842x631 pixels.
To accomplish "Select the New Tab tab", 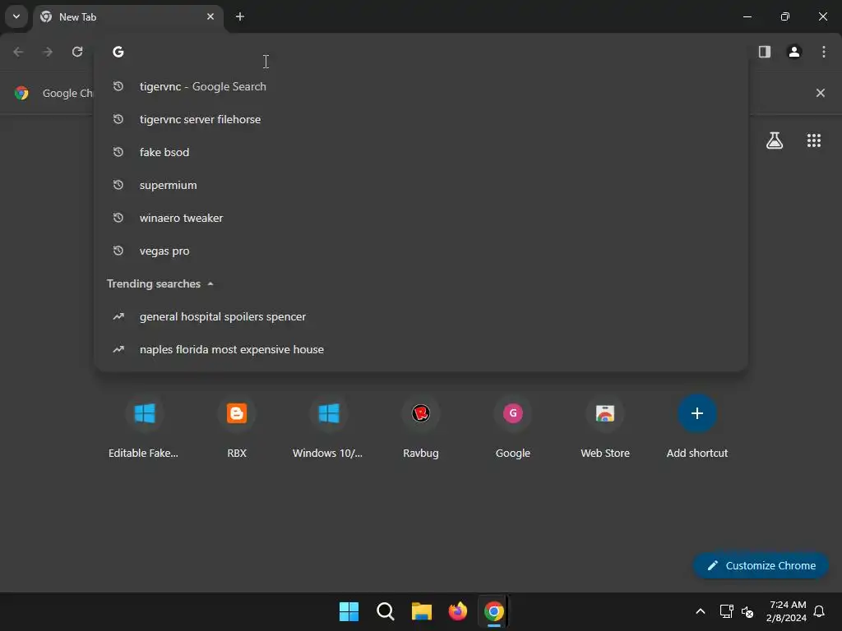I will [x=127, y=17].
